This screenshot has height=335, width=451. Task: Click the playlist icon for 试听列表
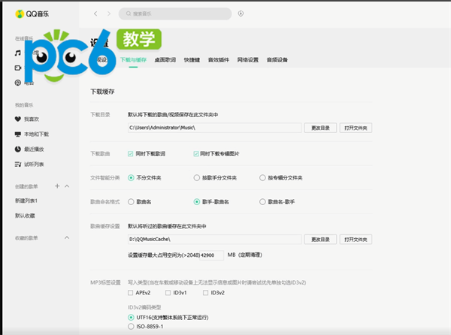click(x=18, y=164)
